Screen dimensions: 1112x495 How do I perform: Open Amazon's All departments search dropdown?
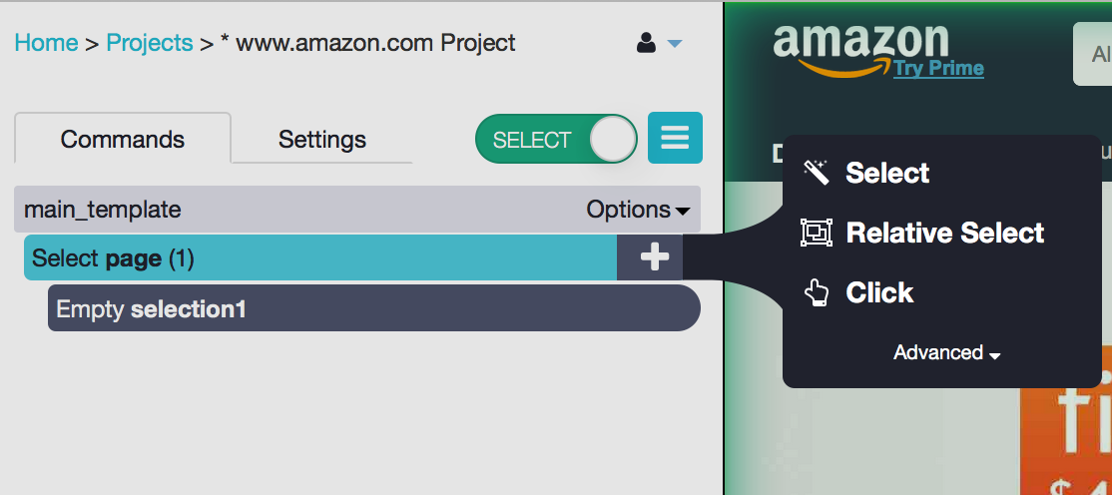[1092, 55]
